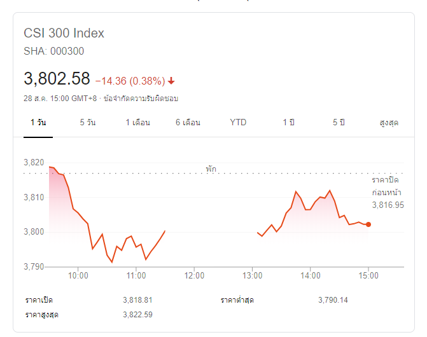Click the ราคาต่ำสุด value 3,790.14
Screen dimensions: 427x337
point(333,300)
